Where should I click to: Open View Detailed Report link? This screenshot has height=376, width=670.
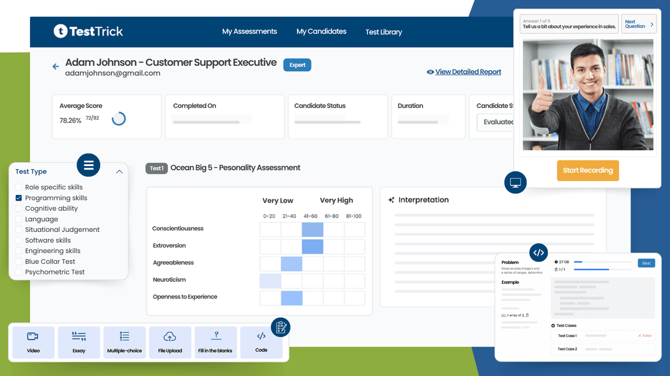468,71
